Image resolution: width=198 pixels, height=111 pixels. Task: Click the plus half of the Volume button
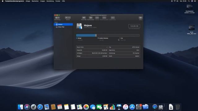point(67,18)
